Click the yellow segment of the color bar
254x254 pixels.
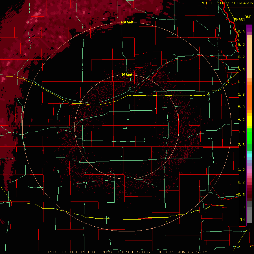249,121
